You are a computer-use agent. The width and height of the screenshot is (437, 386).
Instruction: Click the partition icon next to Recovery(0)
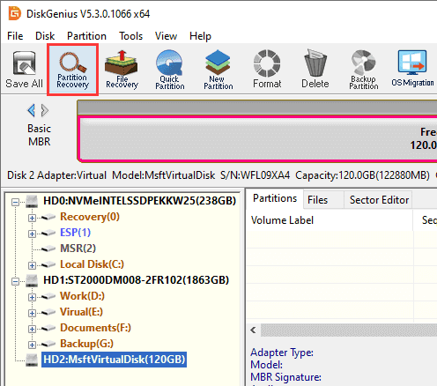click(48, 218)
